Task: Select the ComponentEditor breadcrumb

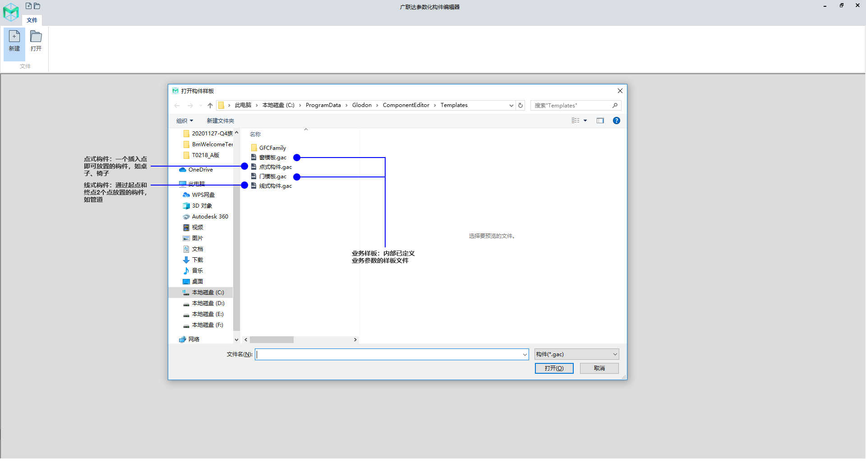Action: click(x=406, y=105)
